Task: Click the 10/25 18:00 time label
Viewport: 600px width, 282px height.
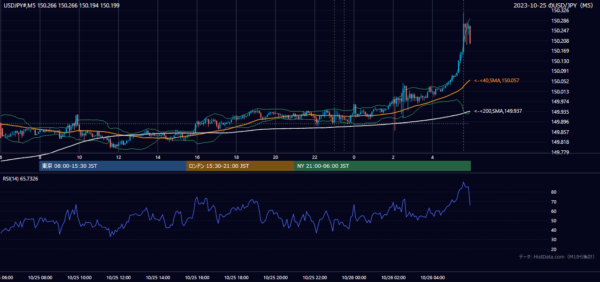Action: point(236,278)
